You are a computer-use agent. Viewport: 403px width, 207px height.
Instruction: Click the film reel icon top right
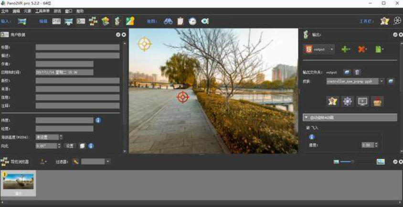pyautogui.click(x=397, y=21)
